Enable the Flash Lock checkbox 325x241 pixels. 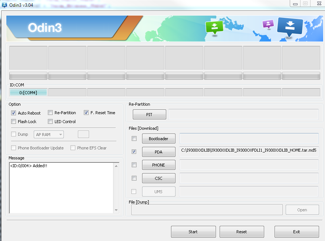[x=14, y=122]
